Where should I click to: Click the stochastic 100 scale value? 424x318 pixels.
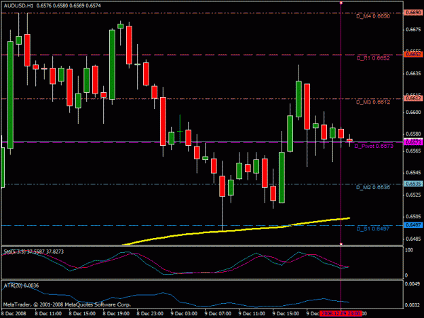[x=409, y=250]
